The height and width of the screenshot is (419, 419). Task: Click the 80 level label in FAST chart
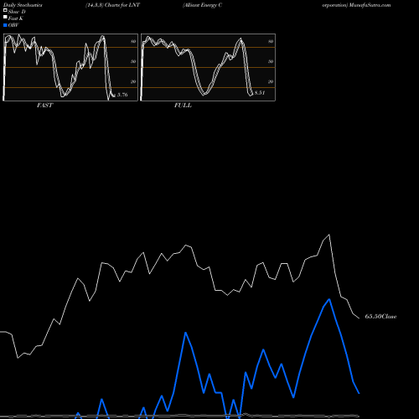coord(133,41)
